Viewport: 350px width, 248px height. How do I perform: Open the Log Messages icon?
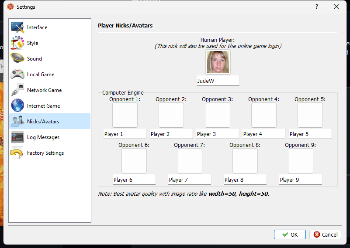click(17, 137)
